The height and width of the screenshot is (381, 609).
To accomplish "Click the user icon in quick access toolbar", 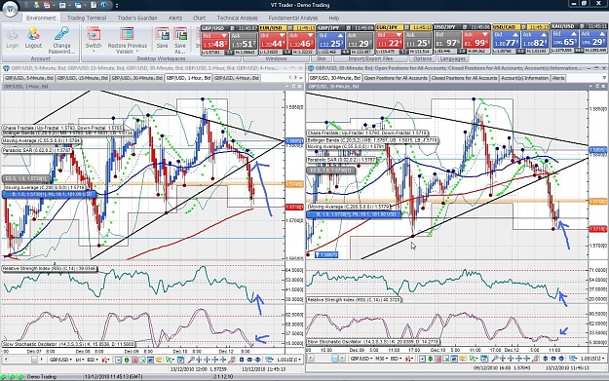I will tap(36, 5).
